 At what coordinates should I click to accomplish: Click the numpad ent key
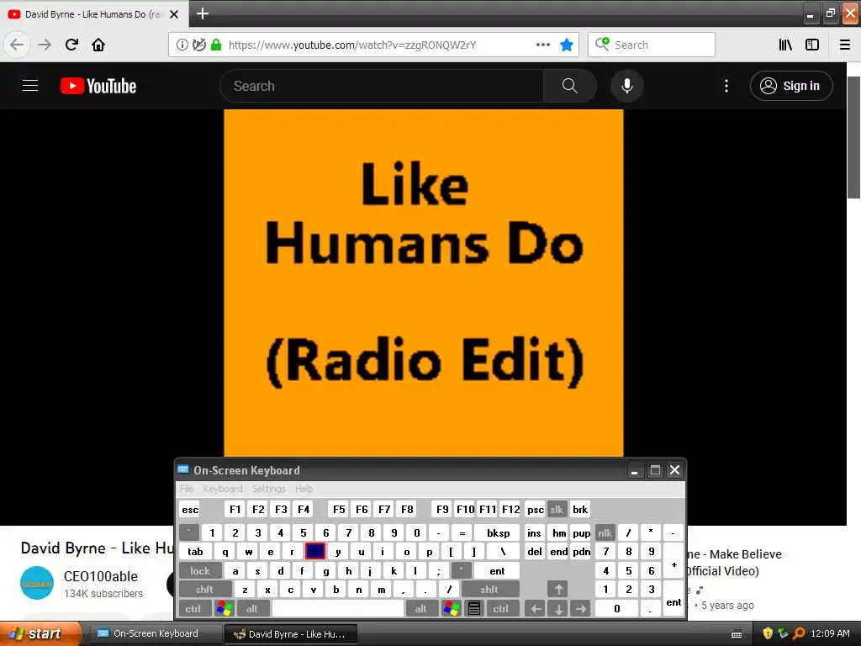[673, 599]
